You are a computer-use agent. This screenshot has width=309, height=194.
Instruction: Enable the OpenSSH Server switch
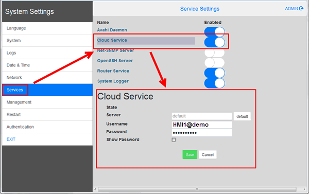[214, 63]
